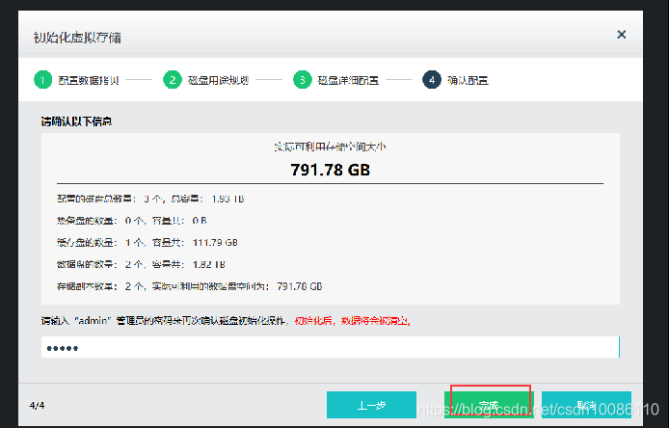
Task: Select the 791.78 GB capacity heading
Action: (x=331, y=170)
